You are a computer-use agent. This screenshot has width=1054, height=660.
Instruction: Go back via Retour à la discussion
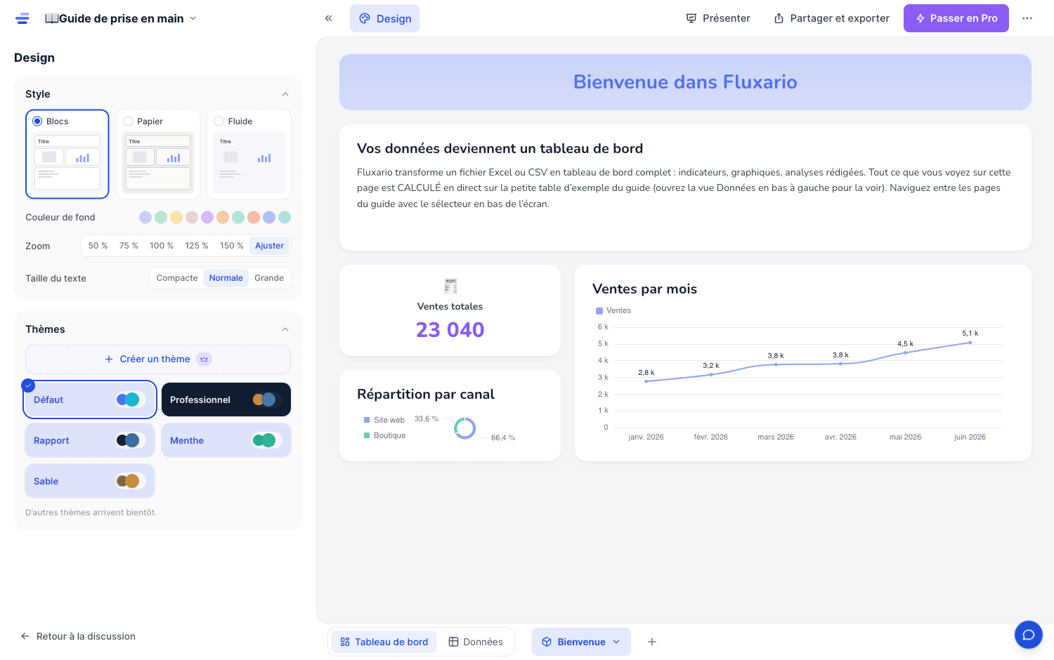click(x=78, y=636)
